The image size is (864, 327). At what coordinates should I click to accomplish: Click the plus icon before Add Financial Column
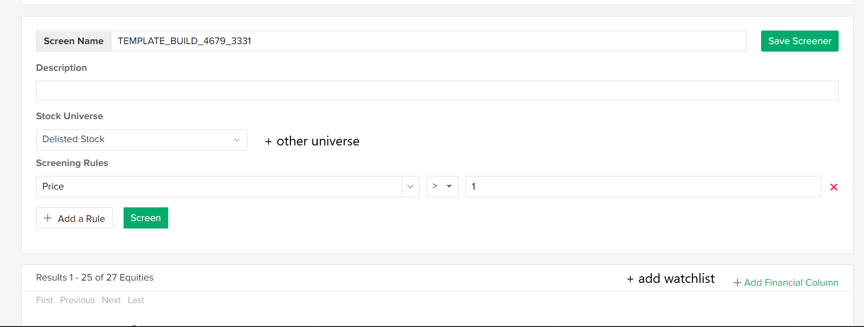click(x=737, y=283)
